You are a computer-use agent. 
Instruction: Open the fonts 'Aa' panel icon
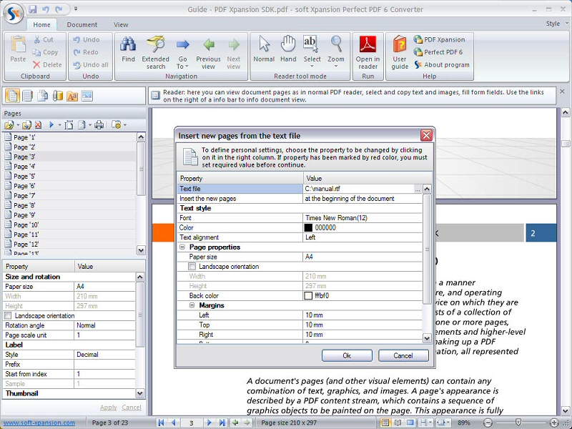click(x=72, y=96)
